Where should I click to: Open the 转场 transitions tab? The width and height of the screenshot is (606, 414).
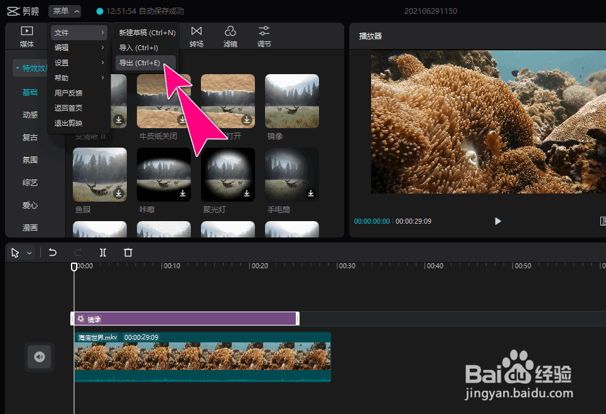pos(197,36)
